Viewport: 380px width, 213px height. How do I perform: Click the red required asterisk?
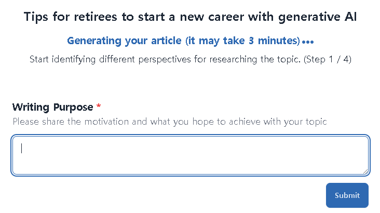click(x=99, y=108)
